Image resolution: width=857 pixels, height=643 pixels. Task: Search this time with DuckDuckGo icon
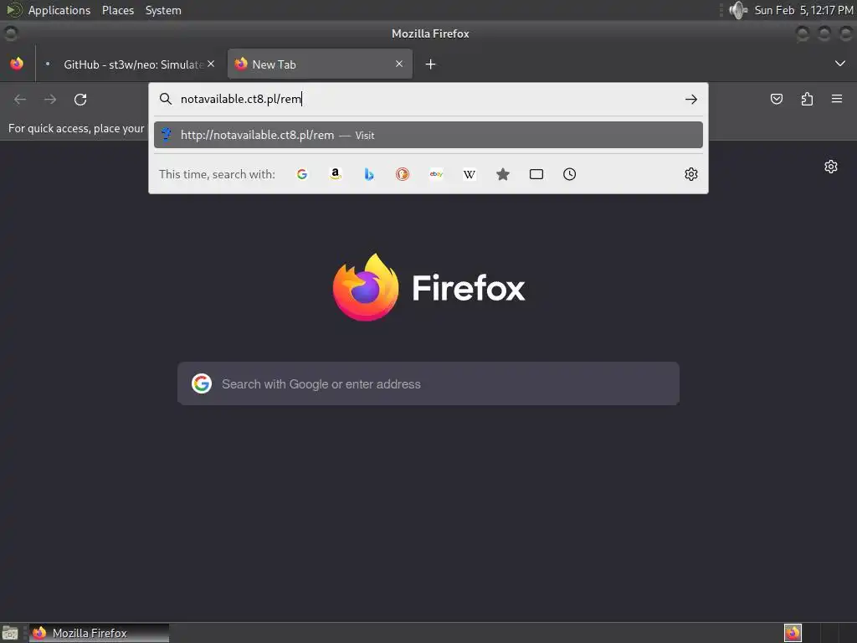click(x=403, y=174)
